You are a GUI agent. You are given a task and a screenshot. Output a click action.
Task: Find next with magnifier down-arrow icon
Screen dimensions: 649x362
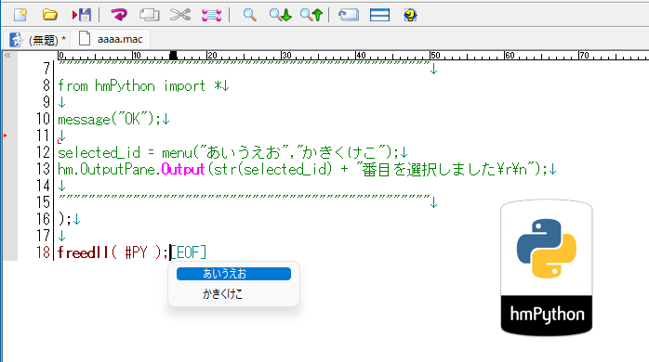click(x=280, y=15)
